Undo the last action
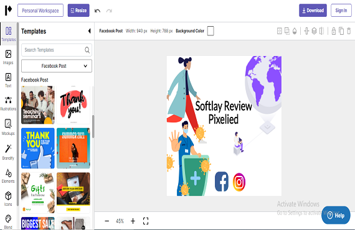The height and width of the screenshot is (230, 355). (x=97, y=11)
